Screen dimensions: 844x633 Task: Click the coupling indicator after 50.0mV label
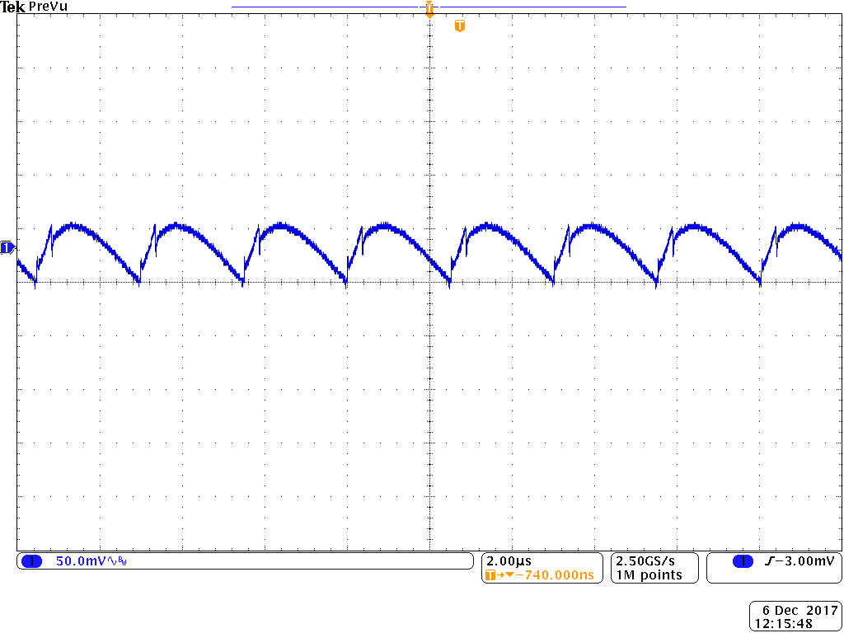[x=112, y=560]
